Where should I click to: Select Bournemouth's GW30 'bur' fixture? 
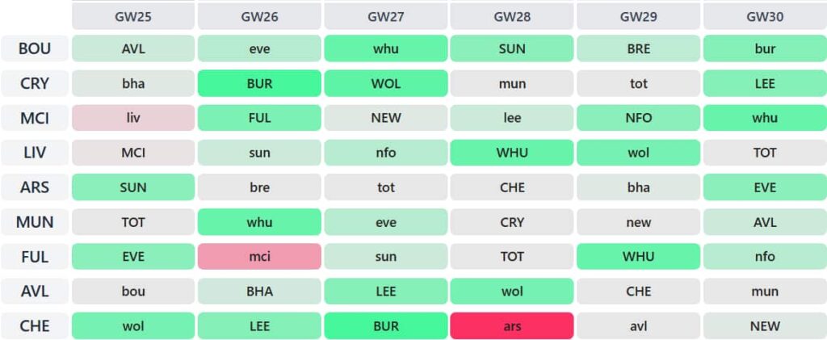764,48
